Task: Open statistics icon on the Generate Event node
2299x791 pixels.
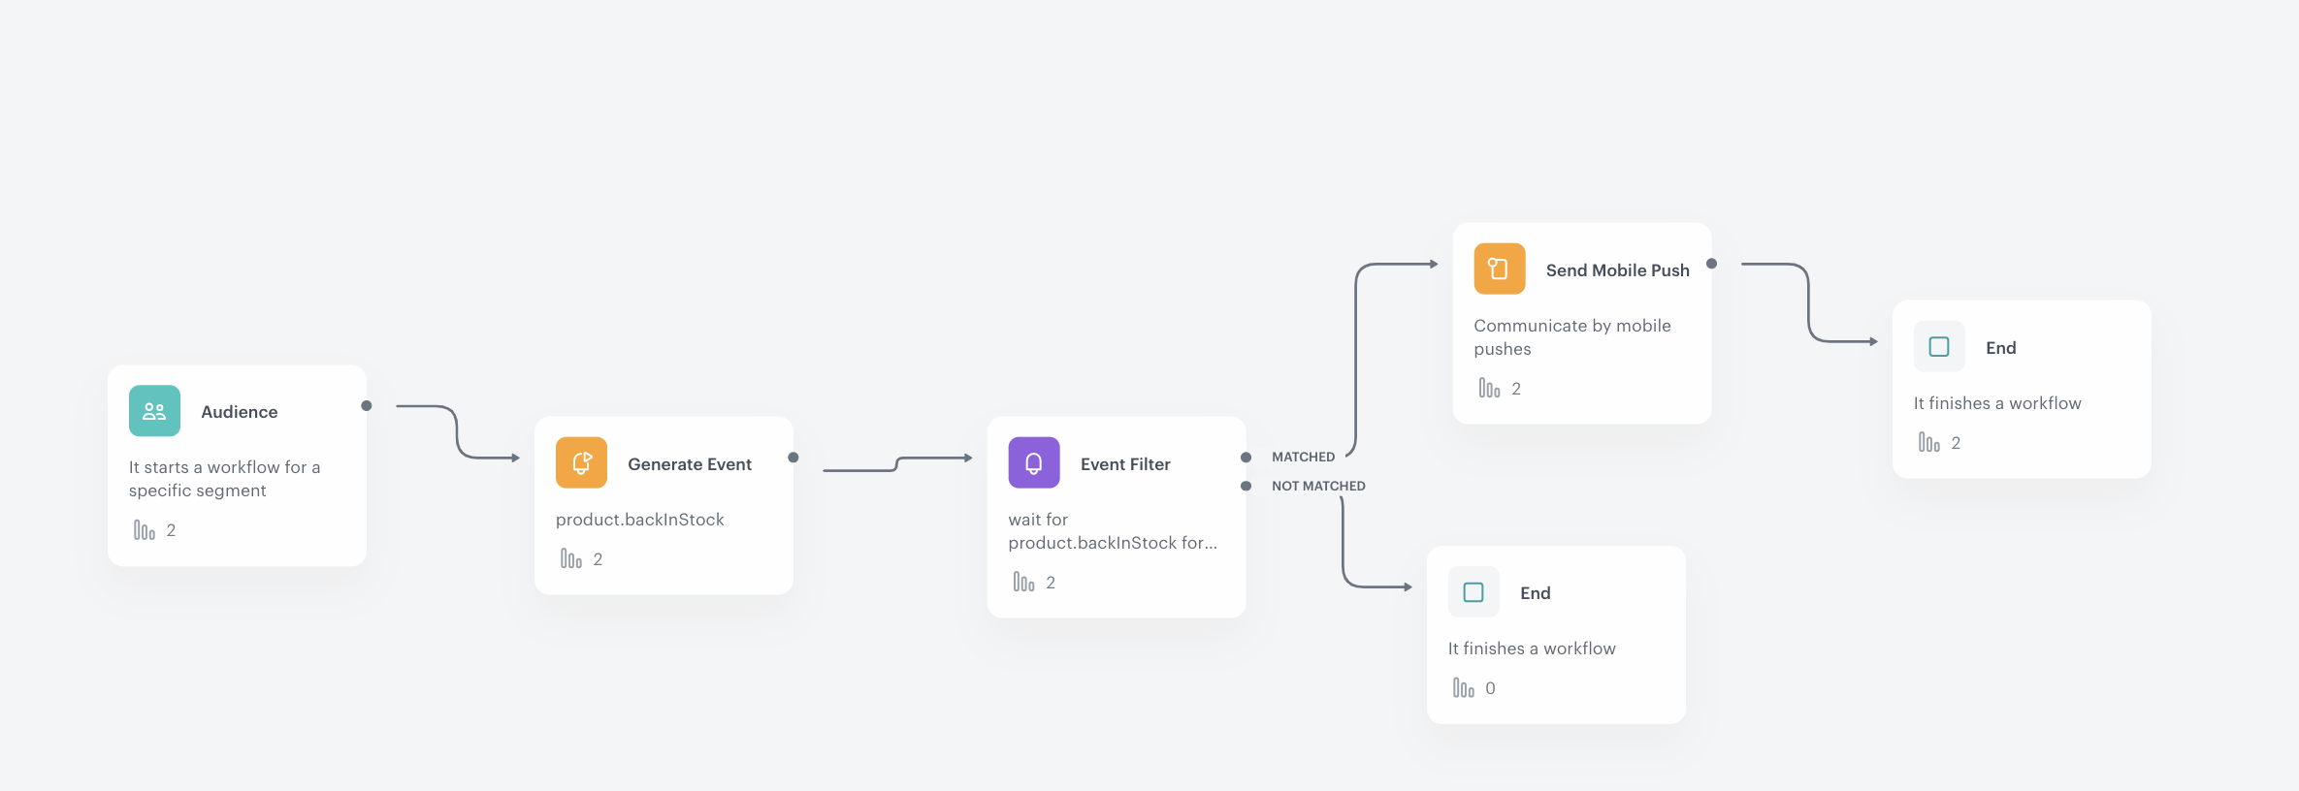Action: pyautogui.click(x=570, y=558)
